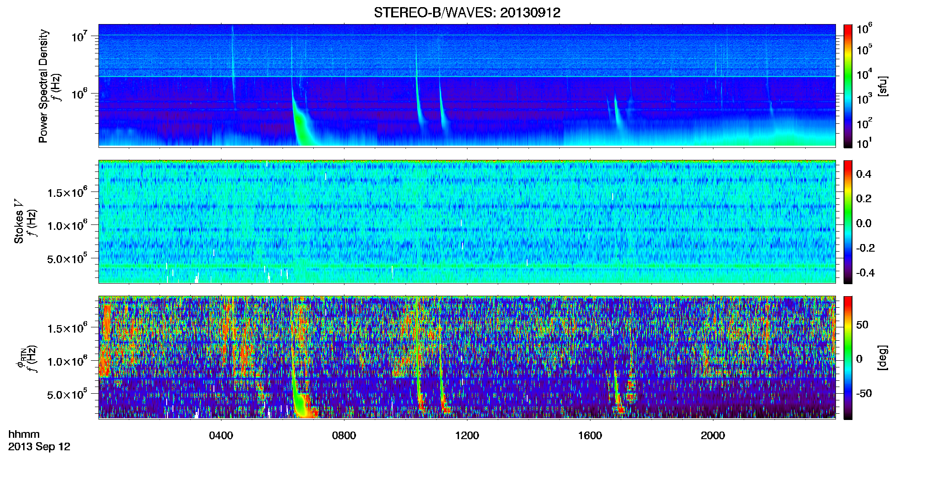Click the degrees colorbar of bottom panel
Image resolution: width=934 pixels, height=481 pixels.
[x=848, y=358]
